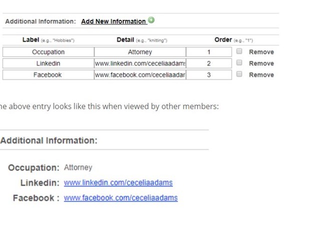The image size is (312, 230).
Task: Click the Linkedin URL detail field
Action: pos(140,63)
